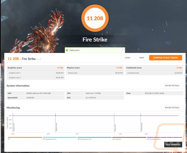Click the Physics test chart marker

(x=115, y=128)
